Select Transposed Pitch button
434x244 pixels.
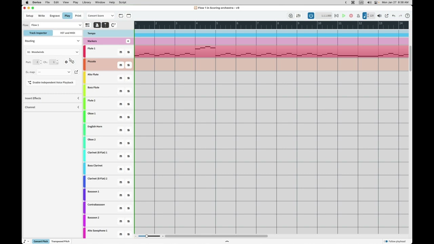tap(60, 241)
